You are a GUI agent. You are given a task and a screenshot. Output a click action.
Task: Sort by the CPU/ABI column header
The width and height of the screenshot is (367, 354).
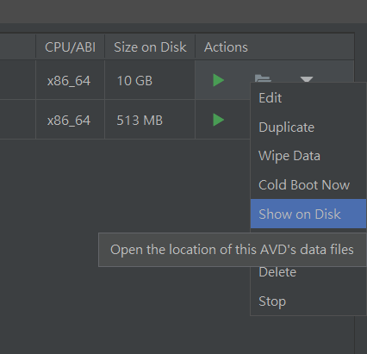(x=70, y=47)
